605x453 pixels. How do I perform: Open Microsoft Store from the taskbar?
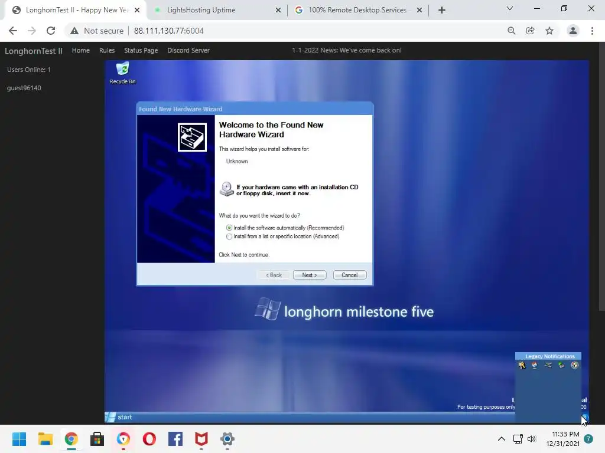point(97,439)
